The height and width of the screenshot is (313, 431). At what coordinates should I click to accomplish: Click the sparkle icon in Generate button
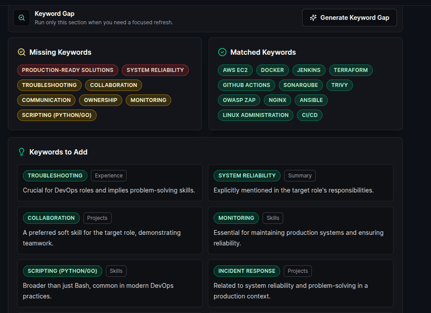[313, 18]
